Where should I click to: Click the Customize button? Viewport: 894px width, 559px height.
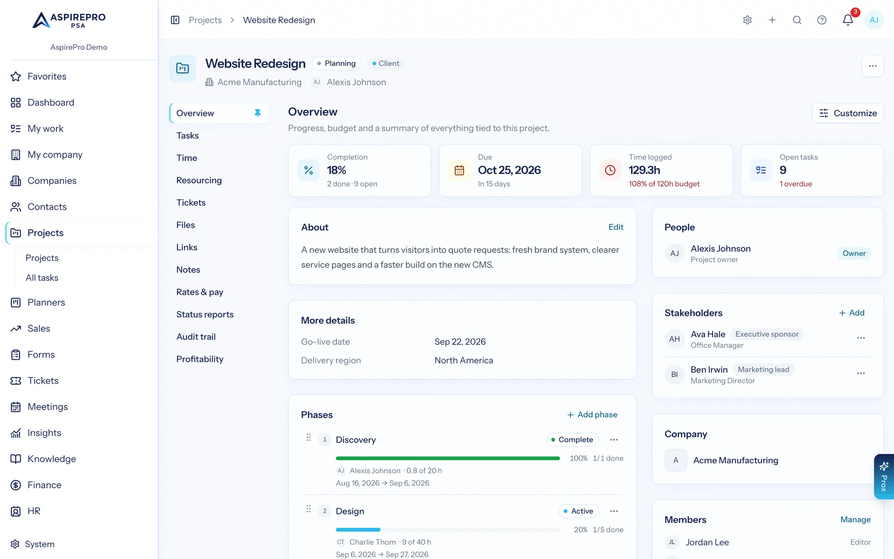coord(848,113)
